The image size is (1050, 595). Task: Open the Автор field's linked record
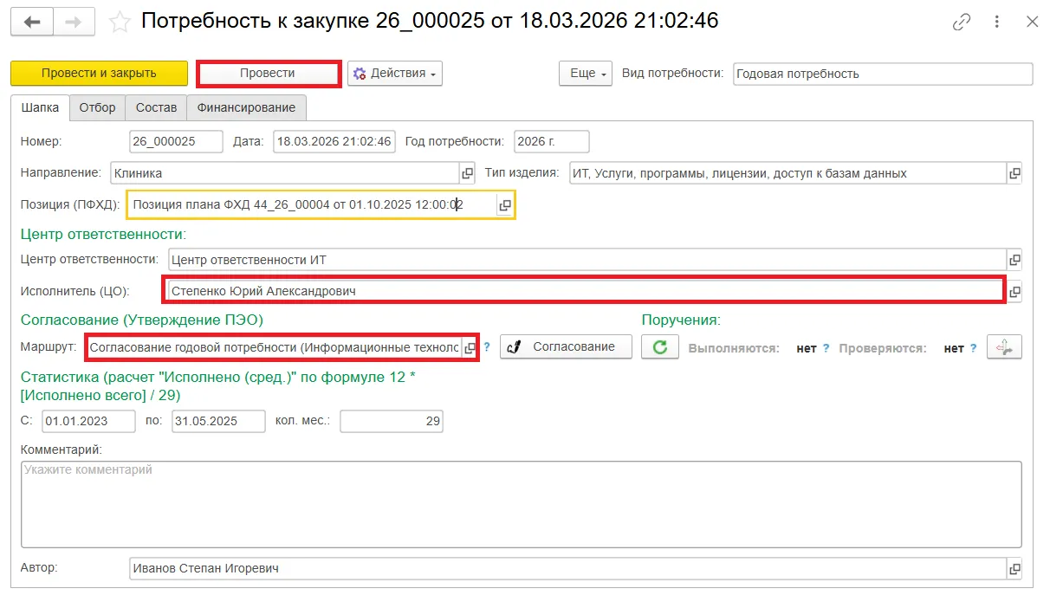(x=1014, y=569)
